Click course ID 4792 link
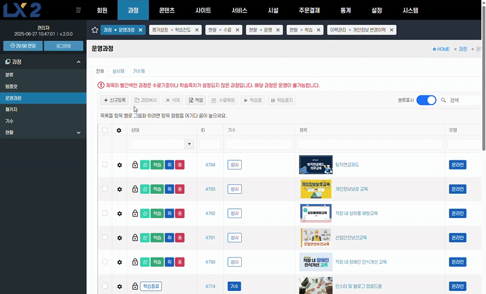This screenshot has height=294, width=486. click(x=210, y=213)
